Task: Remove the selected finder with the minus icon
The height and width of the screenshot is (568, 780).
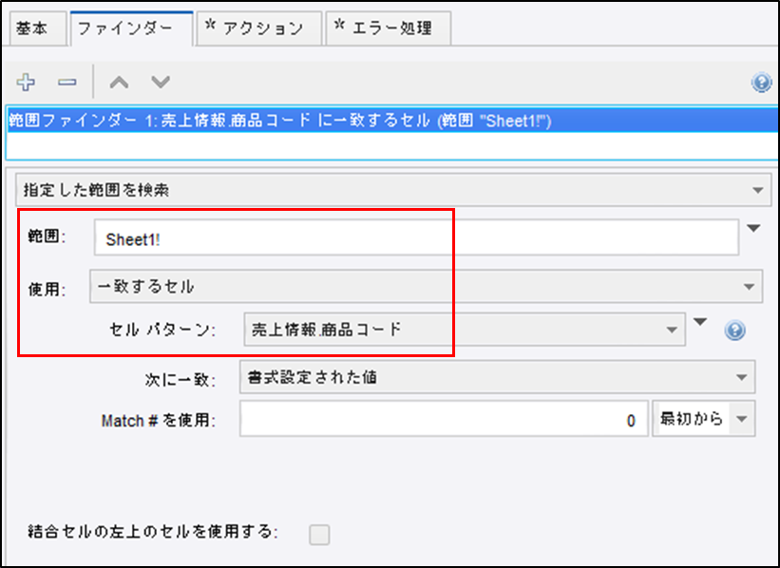Action: pos(67,82)
